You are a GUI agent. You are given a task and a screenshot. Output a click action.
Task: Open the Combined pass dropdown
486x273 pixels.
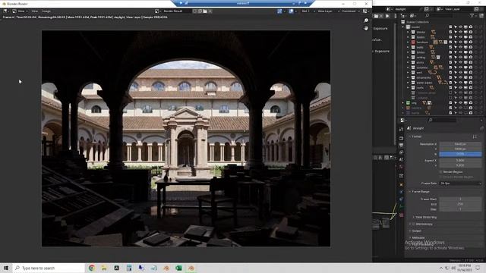pos(351,11)
